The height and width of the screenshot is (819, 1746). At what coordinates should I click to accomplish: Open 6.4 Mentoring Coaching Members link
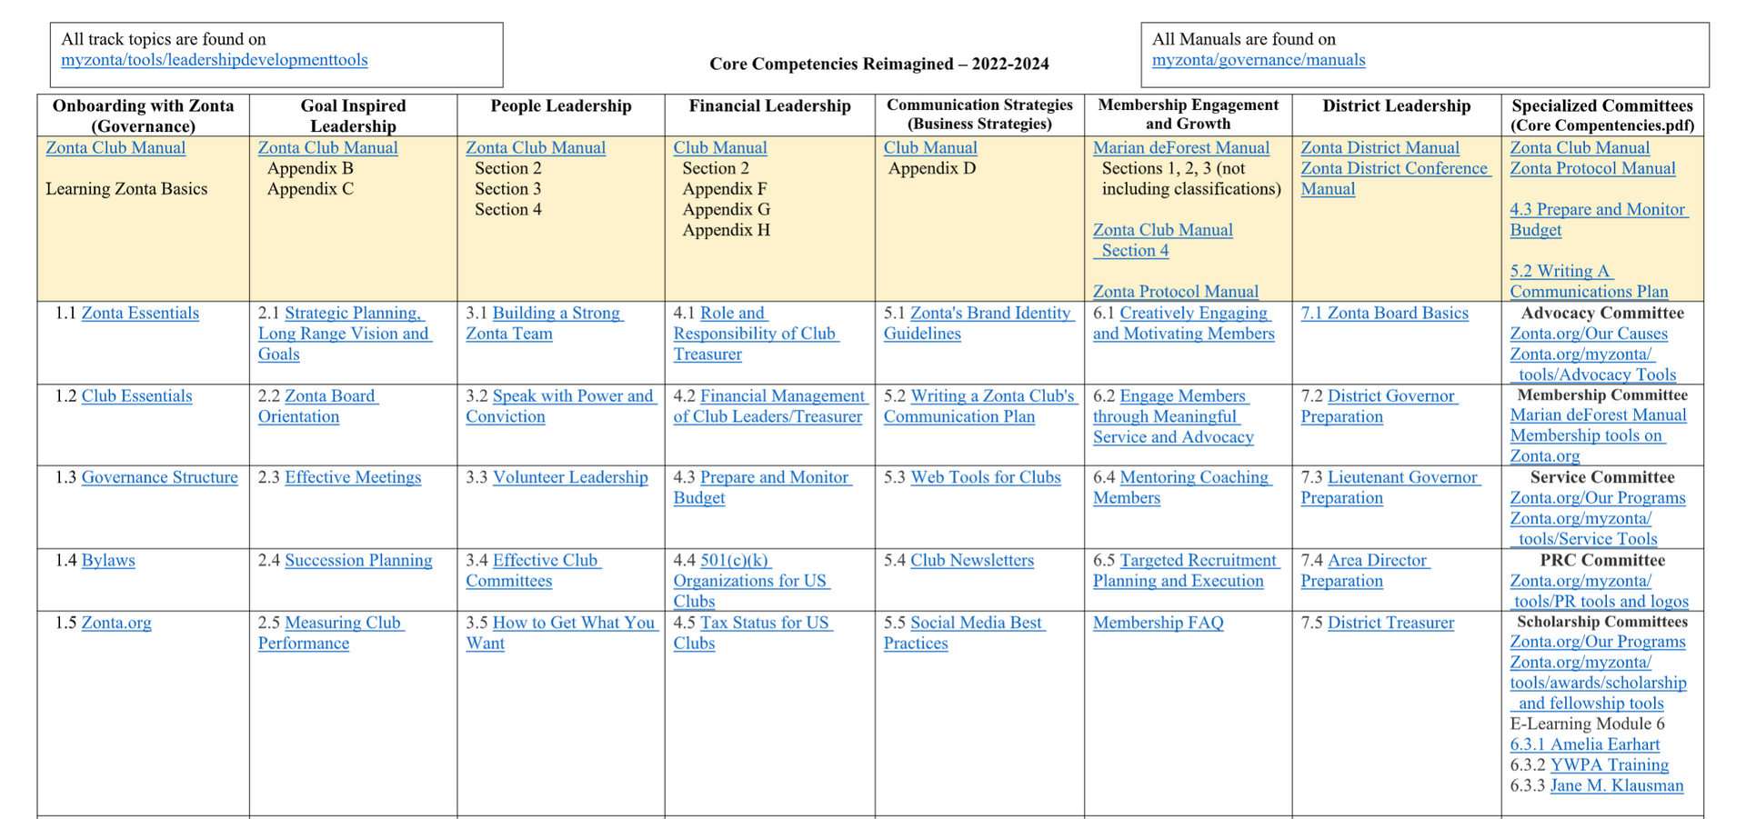coord(1182,487)
